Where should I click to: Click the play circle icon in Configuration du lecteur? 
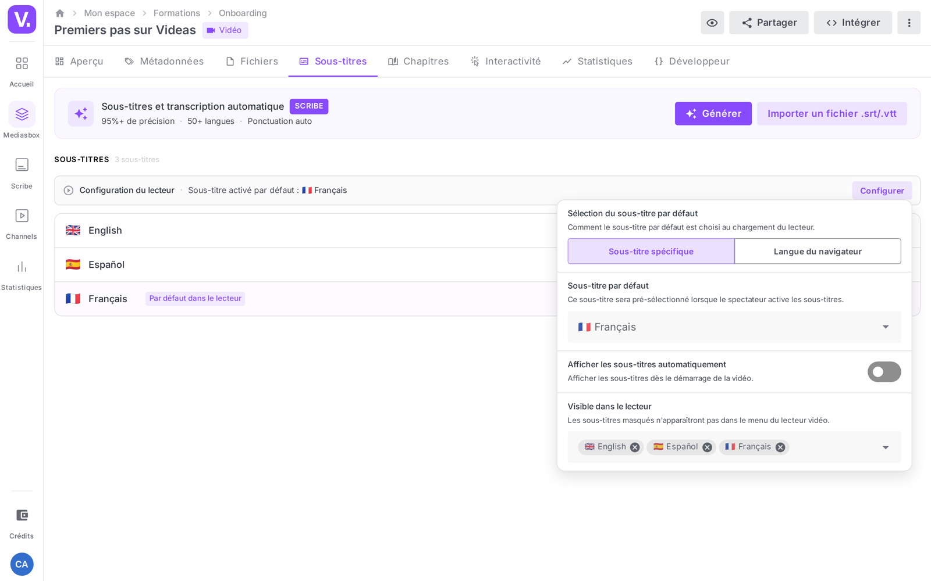69,191
